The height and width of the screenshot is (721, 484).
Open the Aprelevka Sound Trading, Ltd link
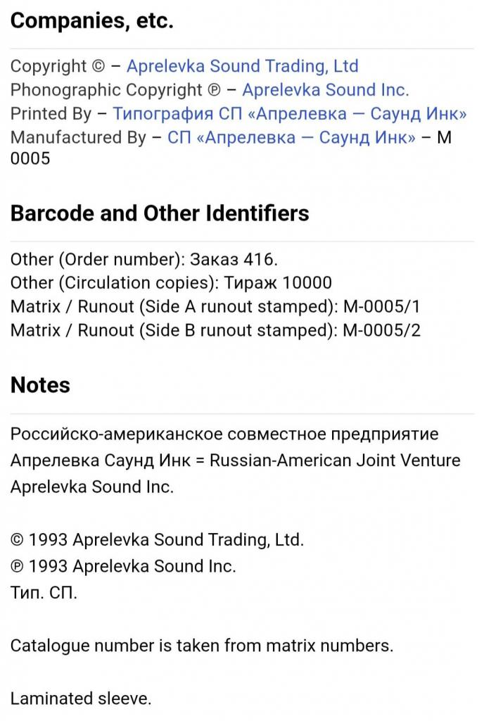tap(242, 66)
